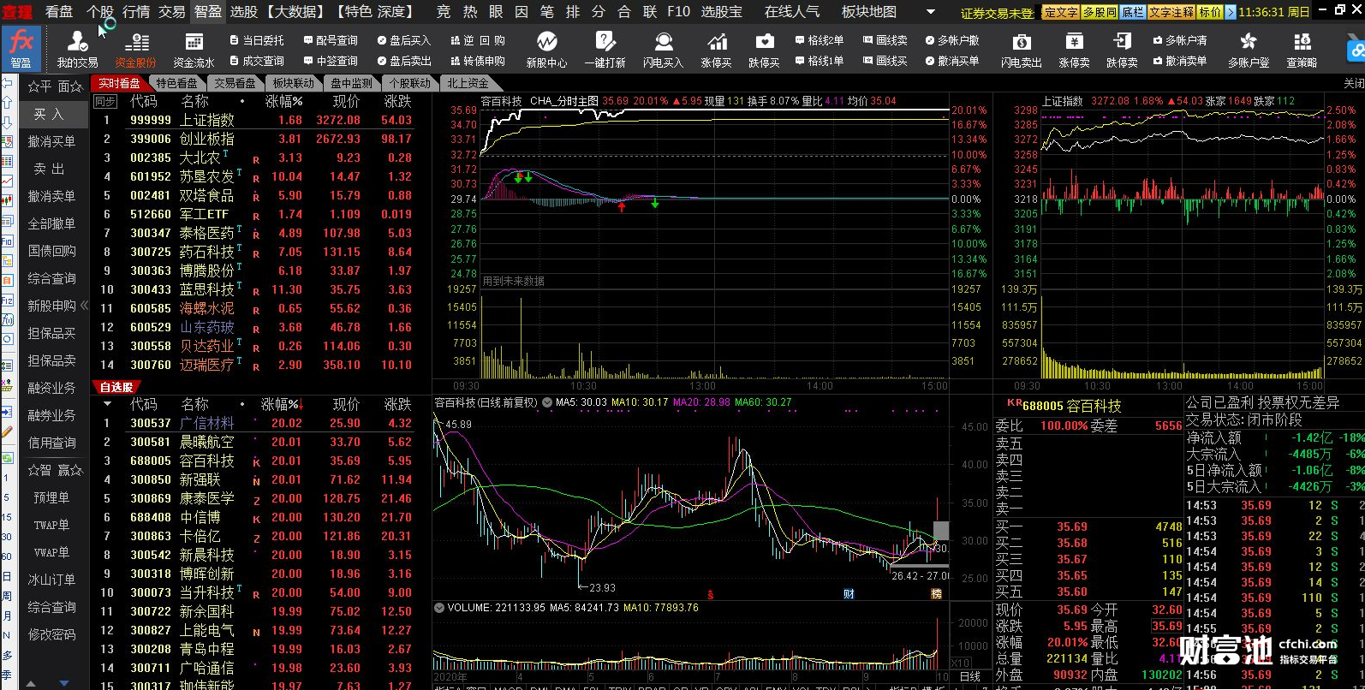The height and width of the screenshot is (690, 1365).
Task: Toggle 底栏 bottom bar button
Action: pos(1133,12)
